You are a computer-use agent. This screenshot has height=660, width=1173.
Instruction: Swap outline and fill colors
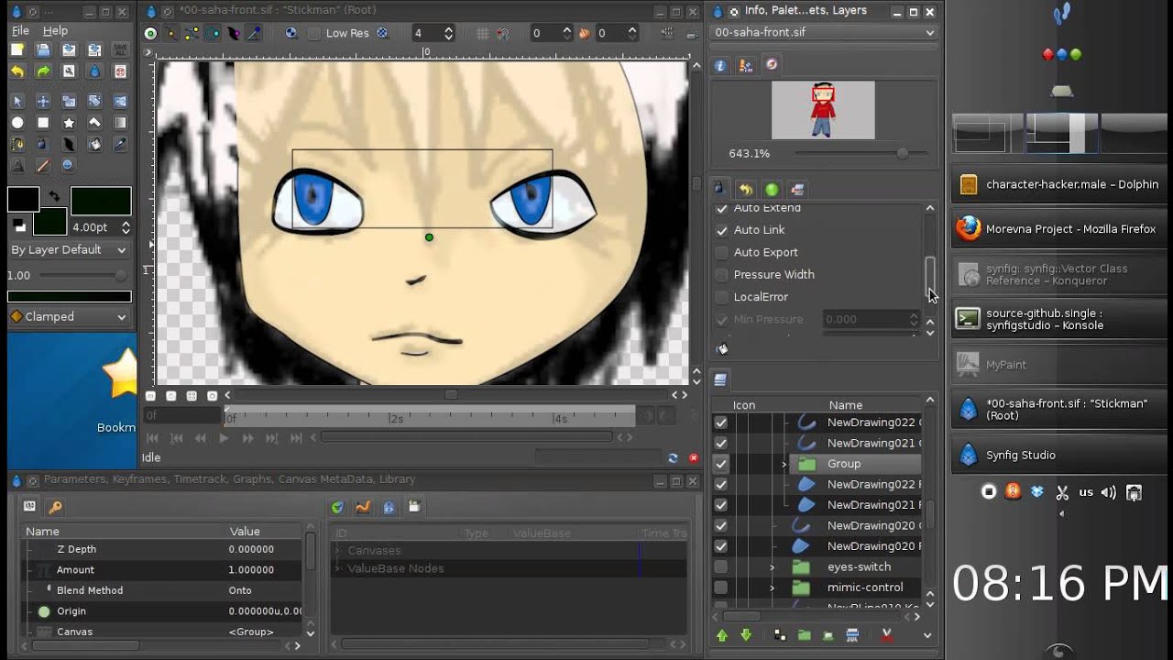tap(54, 196)
